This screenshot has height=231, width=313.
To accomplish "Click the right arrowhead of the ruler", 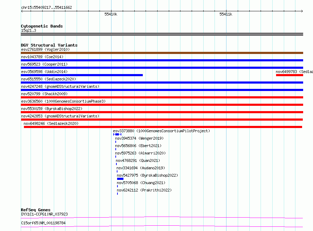I will click(302, 11).
